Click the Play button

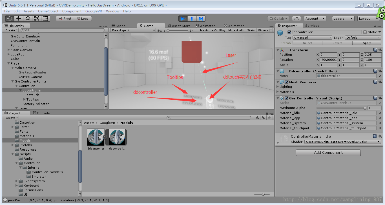183,19
